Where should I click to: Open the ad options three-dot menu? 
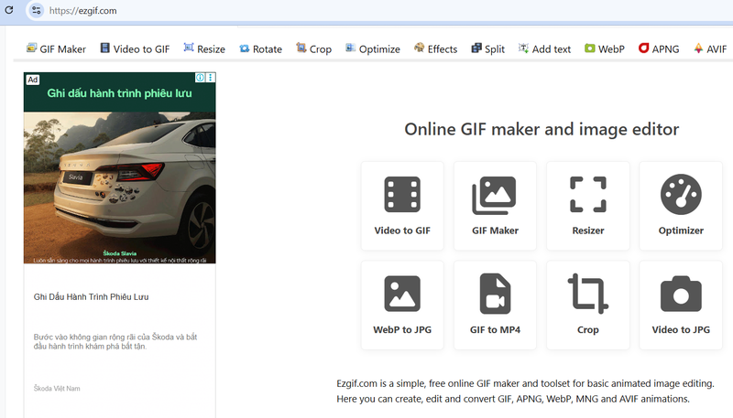[211, 78]
